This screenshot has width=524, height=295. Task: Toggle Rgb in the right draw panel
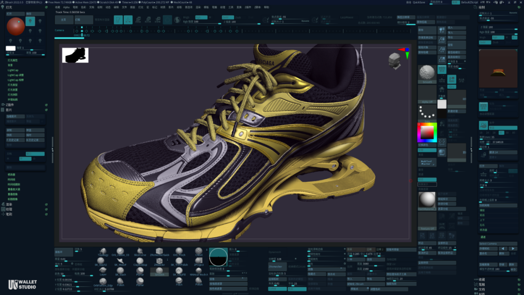click(498, 37)
